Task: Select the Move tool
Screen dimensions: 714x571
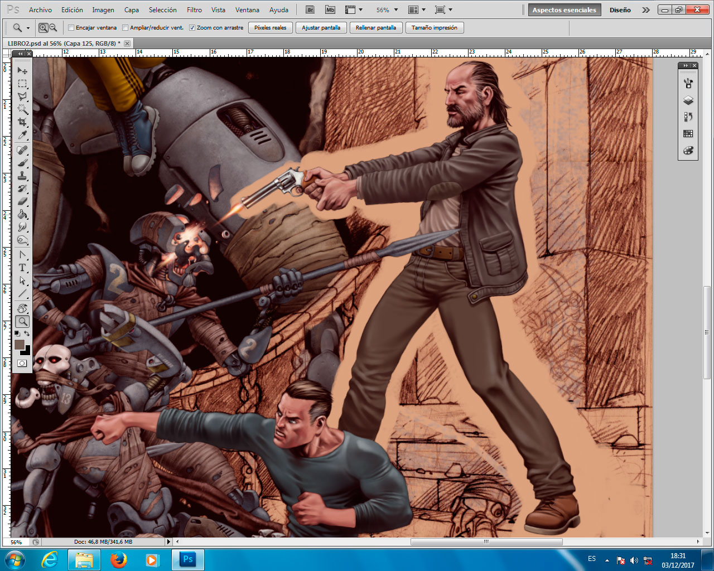Action: (x=22, y=71)
